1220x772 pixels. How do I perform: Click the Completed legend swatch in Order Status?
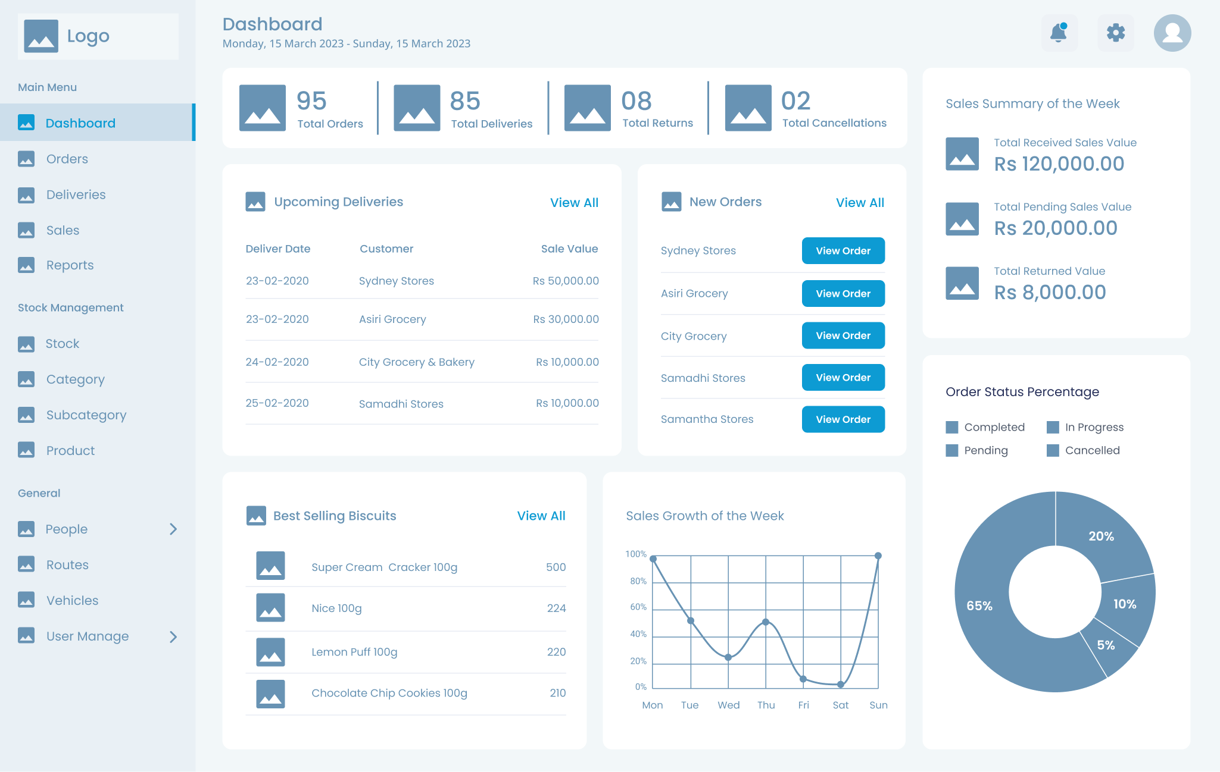pyautogui.click(x=951, y=426)
